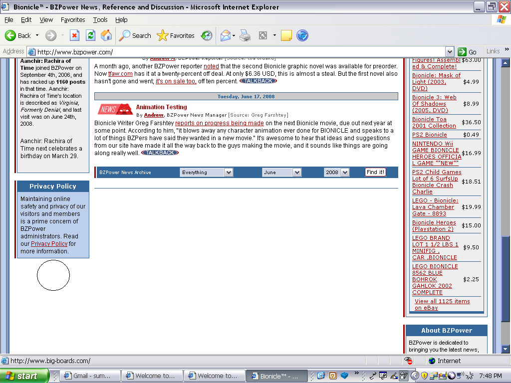
Task: Click the 'Animation Testing' article headline
Action: click(x=161, y=107)
